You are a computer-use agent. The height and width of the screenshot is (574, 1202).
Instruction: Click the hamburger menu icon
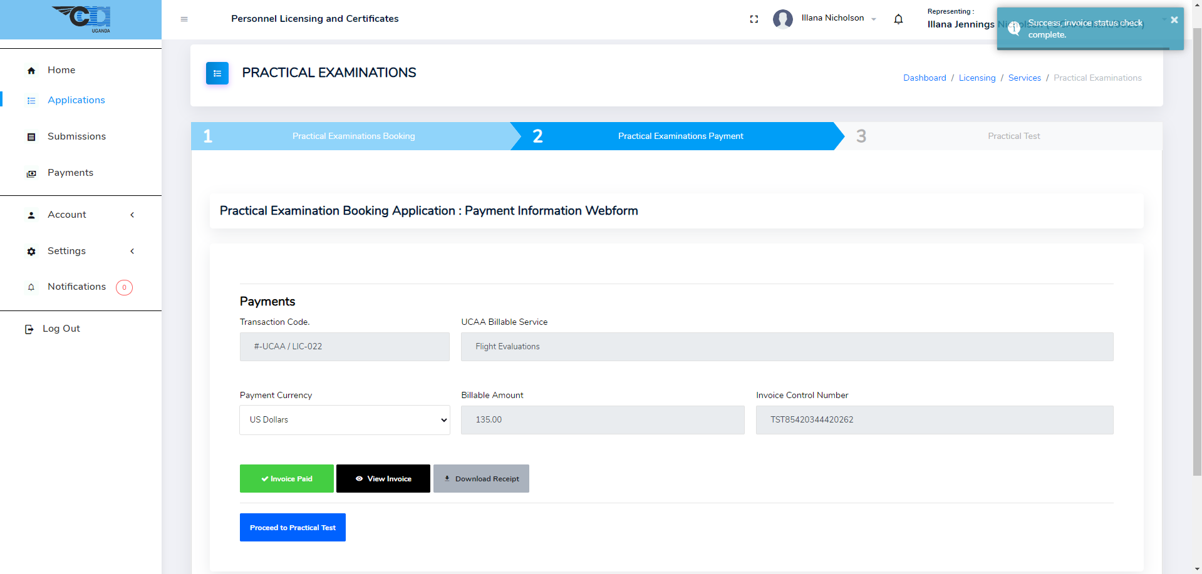coord(184,19)
